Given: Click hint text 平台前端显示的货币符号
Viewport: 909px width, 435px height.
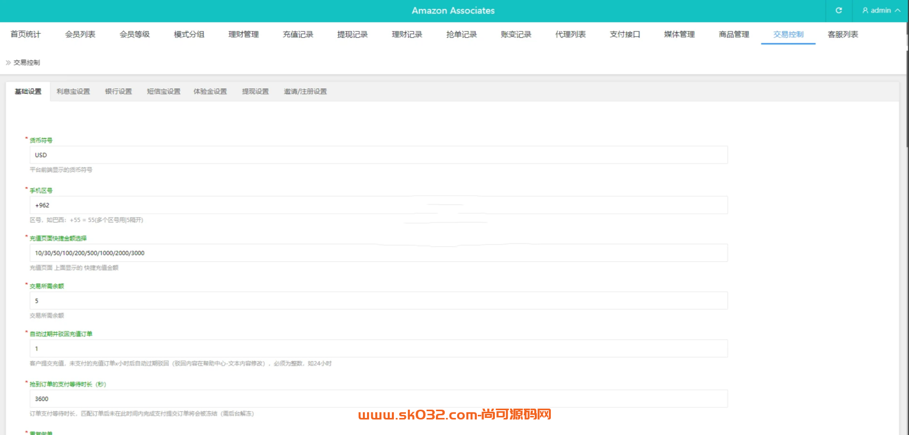Looking at the screenshot, I should (61, 170).
